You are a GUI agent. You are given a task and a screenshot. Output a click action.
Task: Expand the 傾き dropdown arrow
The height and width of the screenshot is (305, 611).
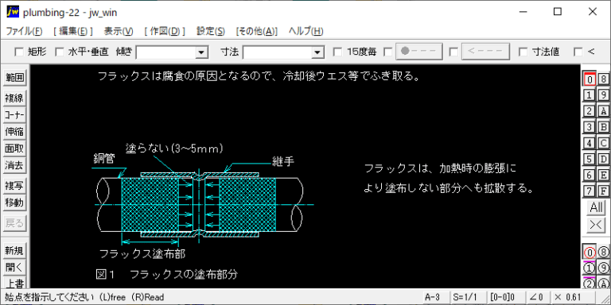pos(201,52)
